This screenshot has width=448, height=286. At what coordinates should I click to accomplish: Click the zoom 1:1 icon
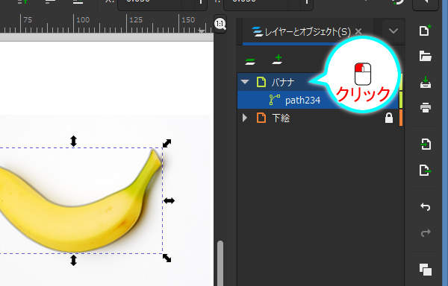click(x=220, y=24)
